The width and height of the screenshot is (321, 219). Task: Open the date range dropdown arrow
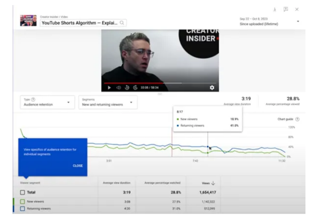coord(298,21)
